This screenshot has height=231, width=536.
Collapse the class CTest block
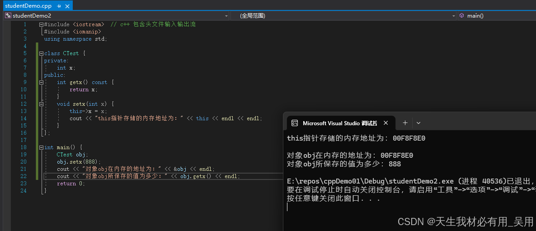coord(42,54)
